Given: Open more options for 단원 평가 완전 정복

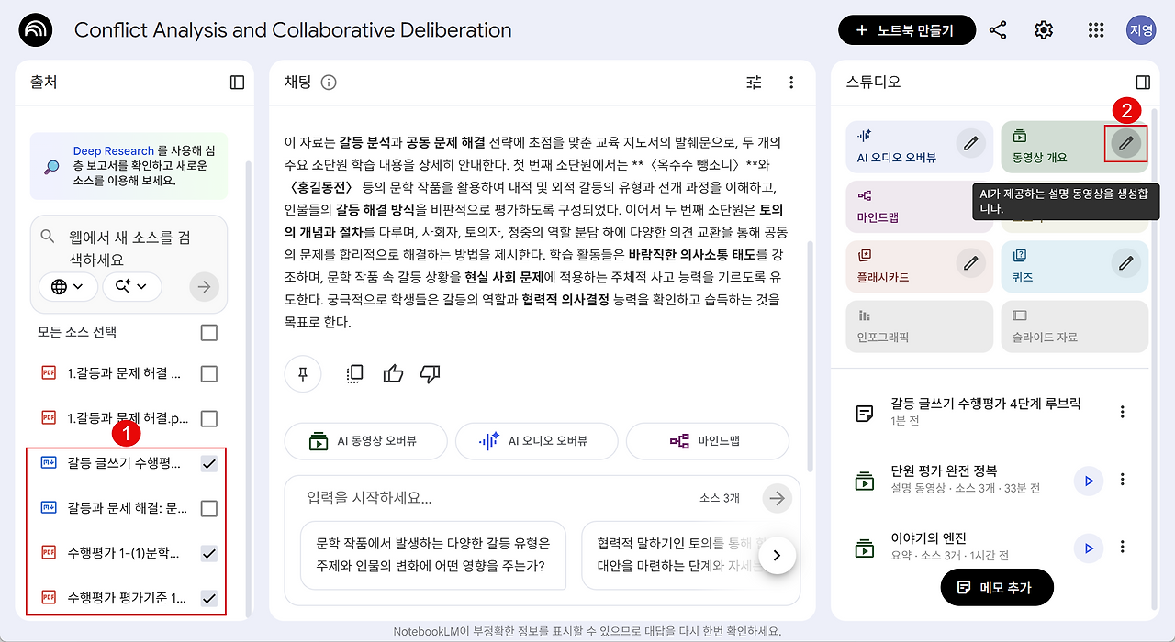Looking at the screenshot, I should [x=1122, y=480].
